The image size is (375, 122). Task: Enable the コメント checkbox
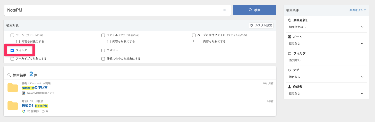click(103, 50)
